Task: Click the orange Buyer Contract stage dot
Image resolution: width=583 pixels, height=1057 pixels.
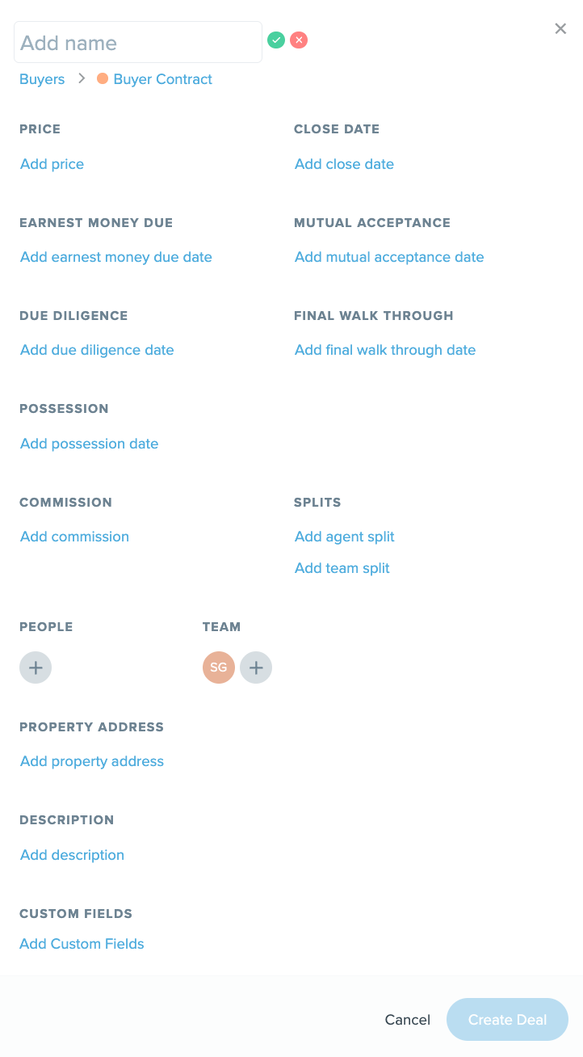Action: (103, 79)
